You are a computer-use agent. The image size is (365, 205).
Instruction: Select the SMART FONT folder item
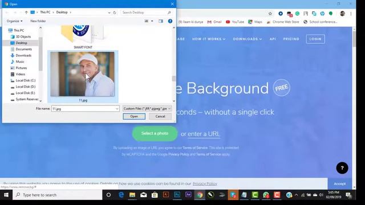tap(83, 37)
